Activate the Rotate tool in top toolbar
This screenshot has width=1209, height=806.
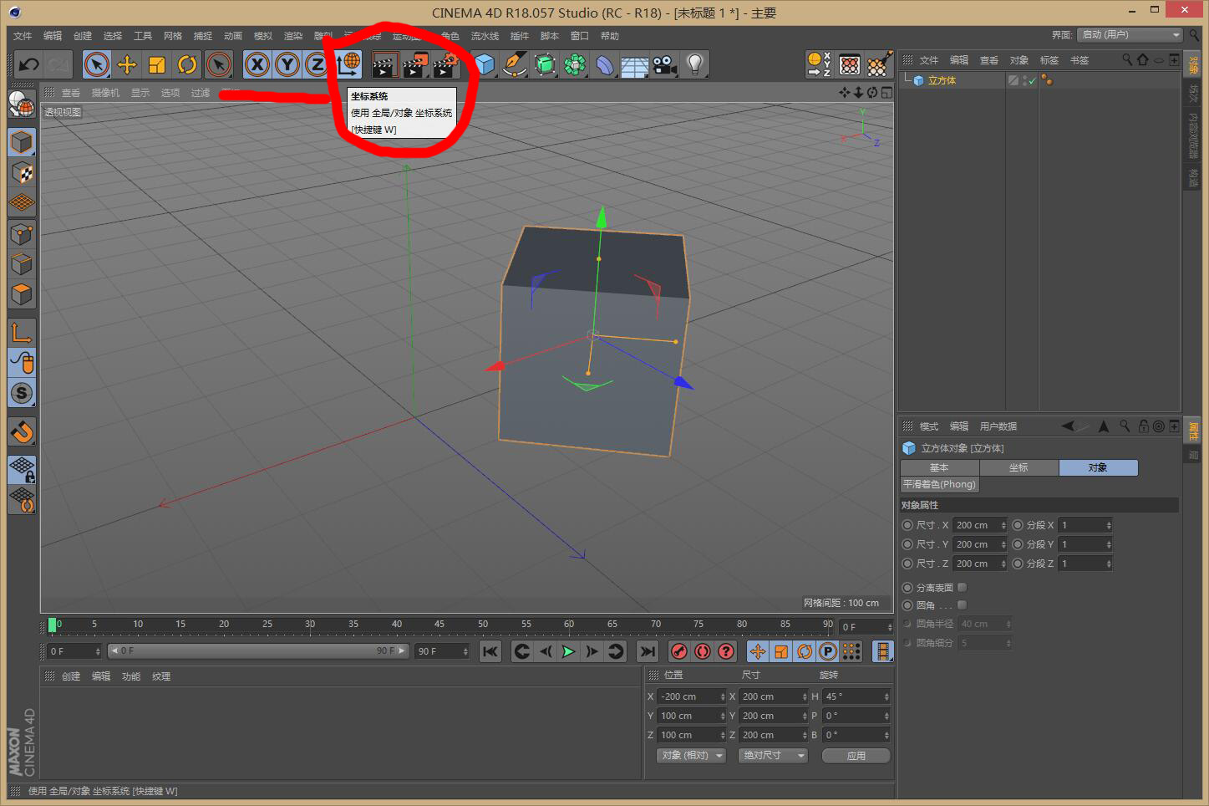(x=187, y=64)
